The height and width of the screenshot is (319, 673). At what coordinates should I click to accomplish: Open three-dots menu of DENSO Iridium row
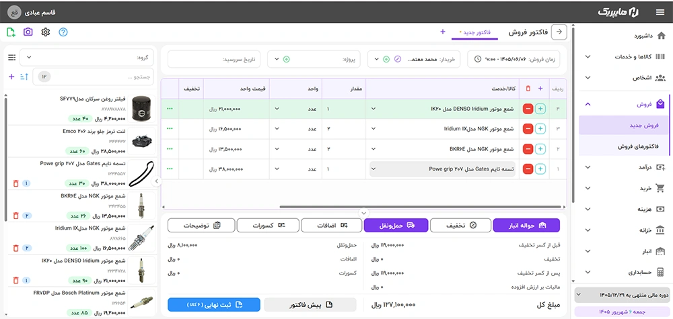click(170, 109)
